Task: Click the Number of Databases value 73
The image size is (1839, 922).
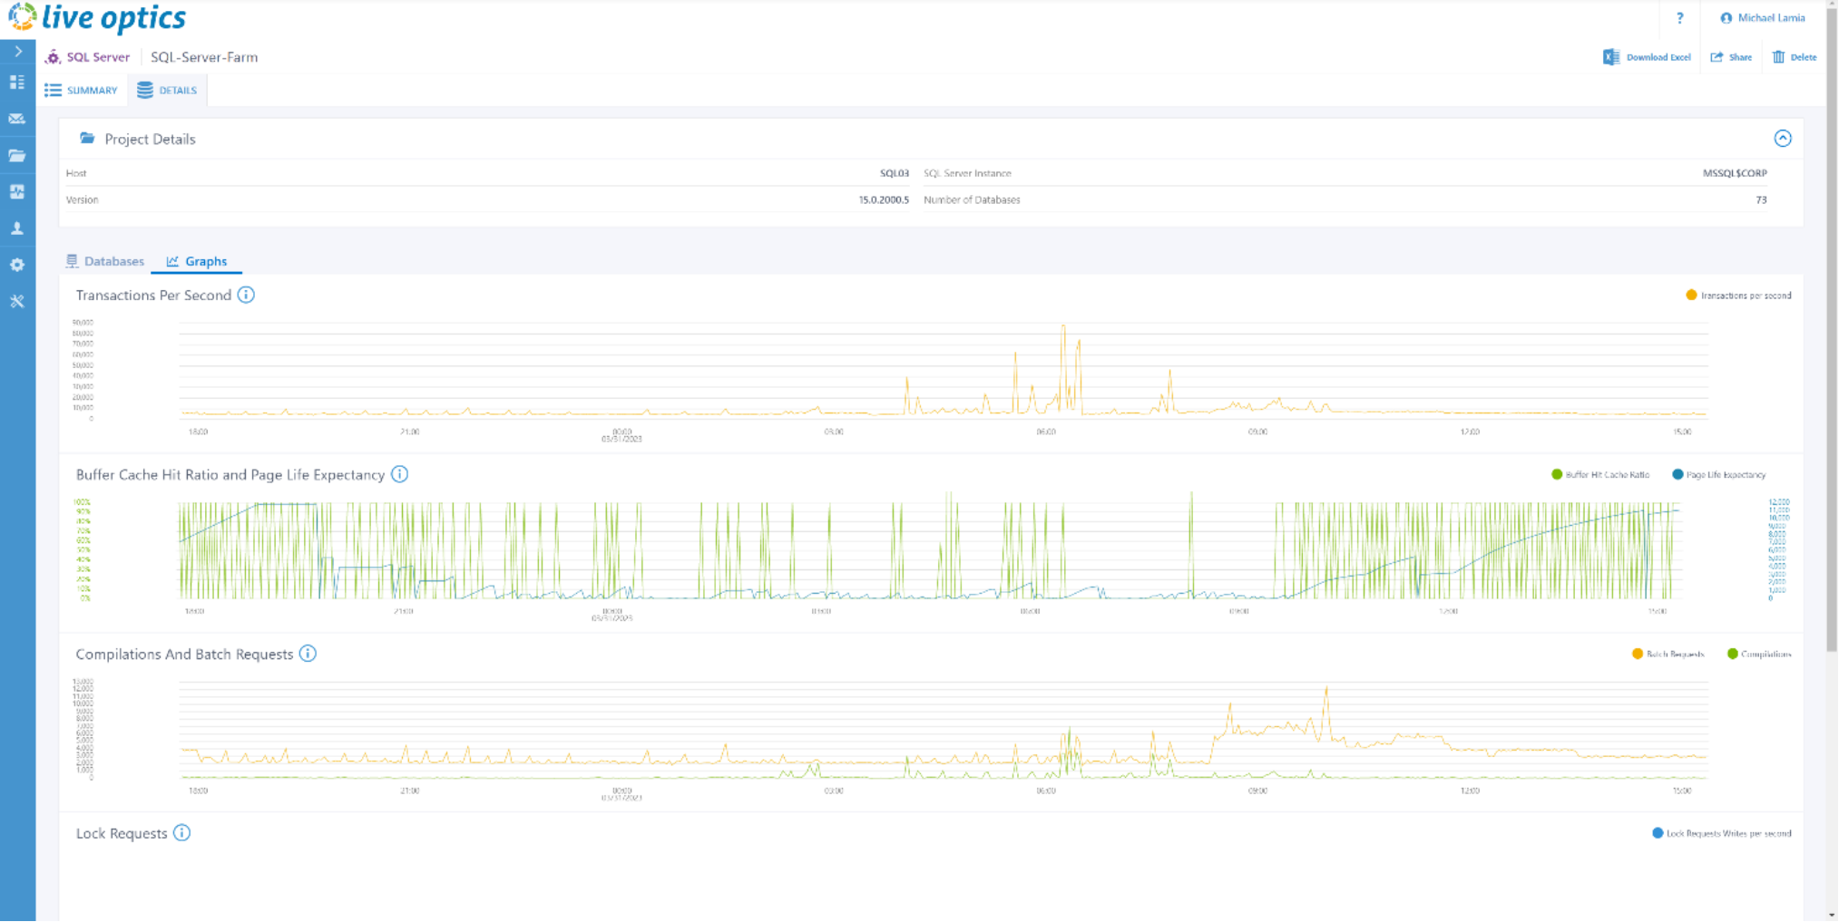Action: pyautogui.click(x=1761, y=199)
